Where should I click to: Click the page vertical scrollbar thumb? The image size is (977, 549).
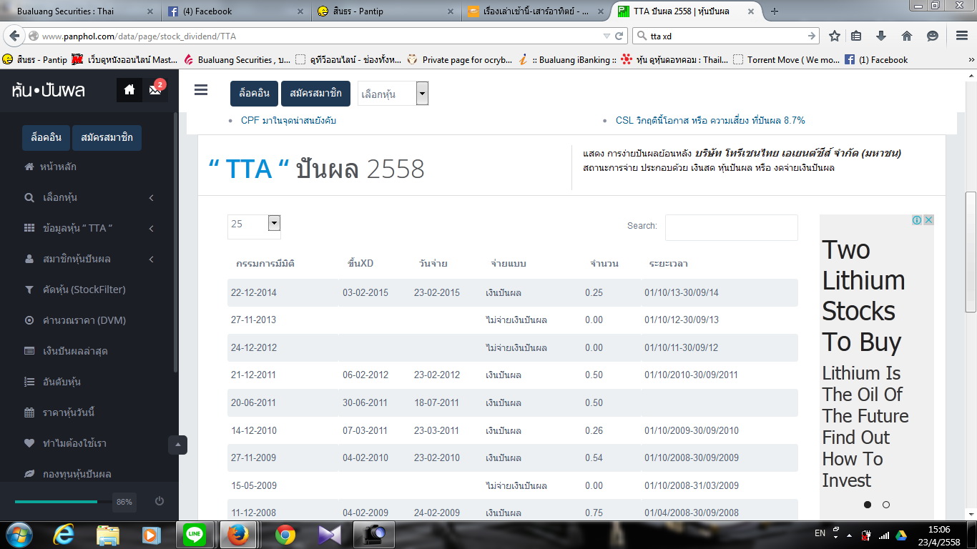tap(971, 252)
